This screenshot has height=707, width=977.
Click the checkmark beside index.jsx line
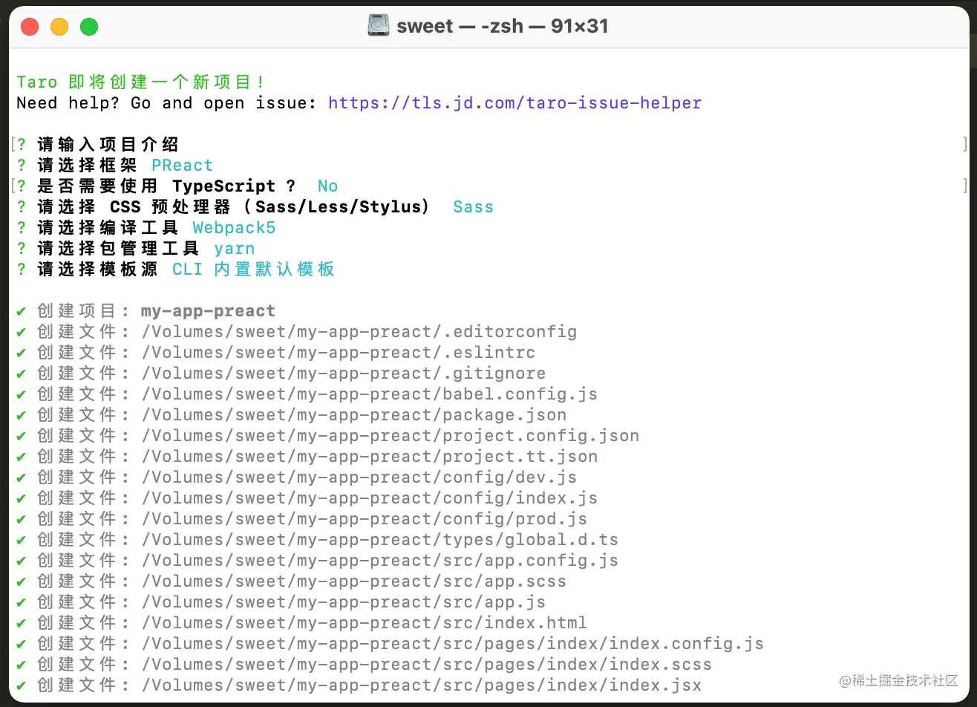(x=22, y=685)
